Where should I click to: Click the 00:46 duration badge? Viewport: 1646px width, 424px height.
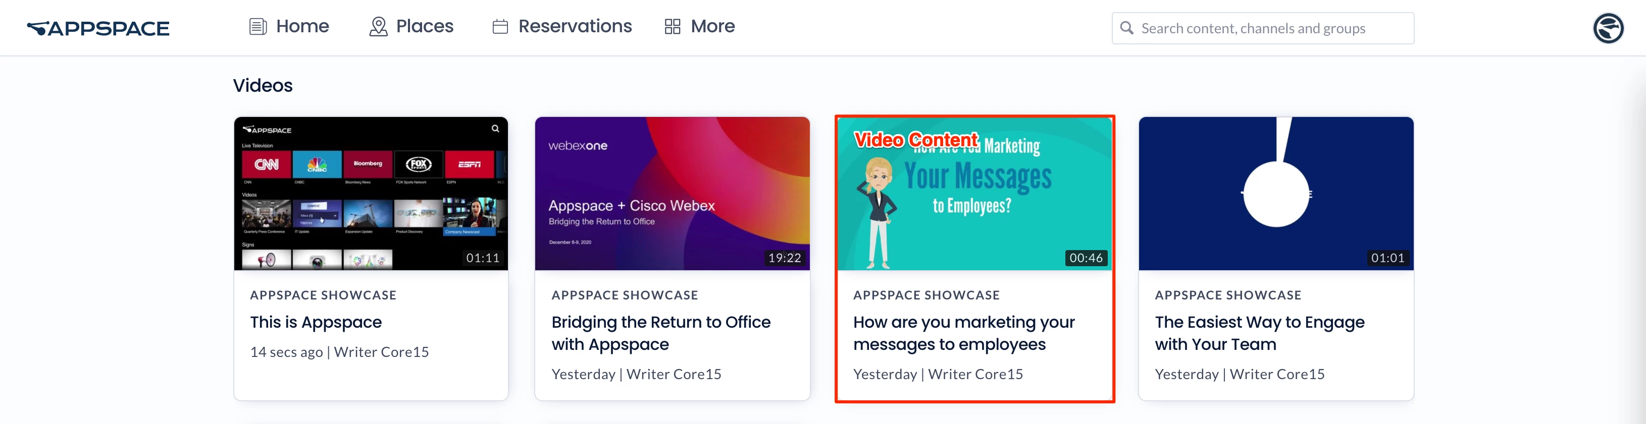(1086, 258)
